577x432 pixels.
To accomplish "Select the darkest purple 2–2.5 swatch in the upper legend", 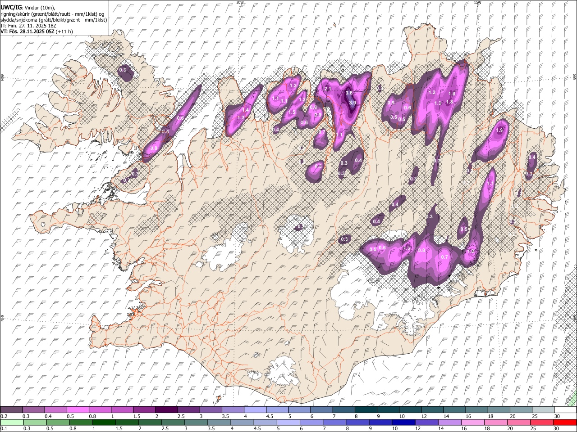I will (x=166, y=410).
